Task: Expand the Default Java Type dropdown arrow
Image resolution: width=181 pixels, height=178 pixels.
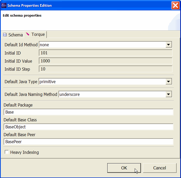Action: pyautogui.click(x=169, y=82)
